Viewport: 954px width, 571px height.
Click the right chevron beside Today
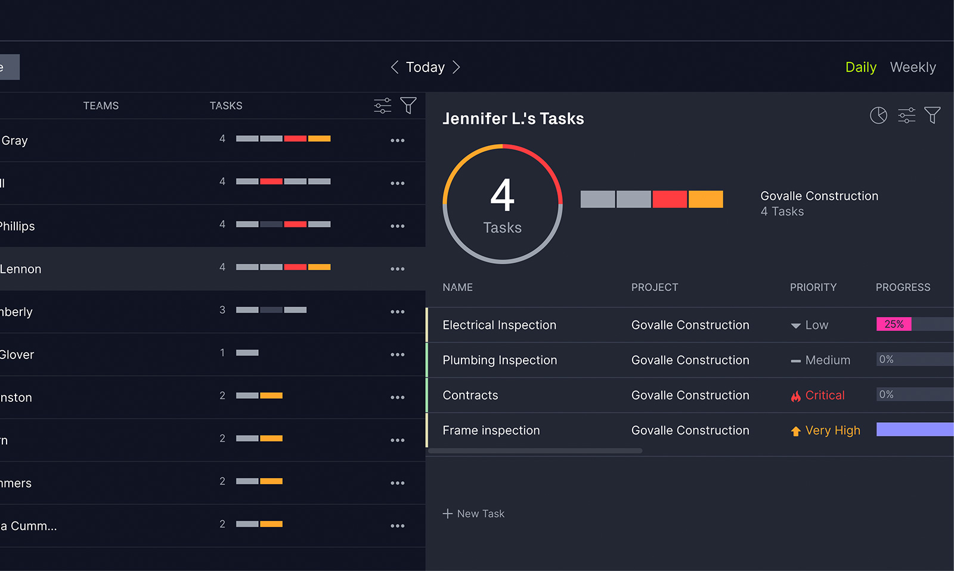click(456, 67)
